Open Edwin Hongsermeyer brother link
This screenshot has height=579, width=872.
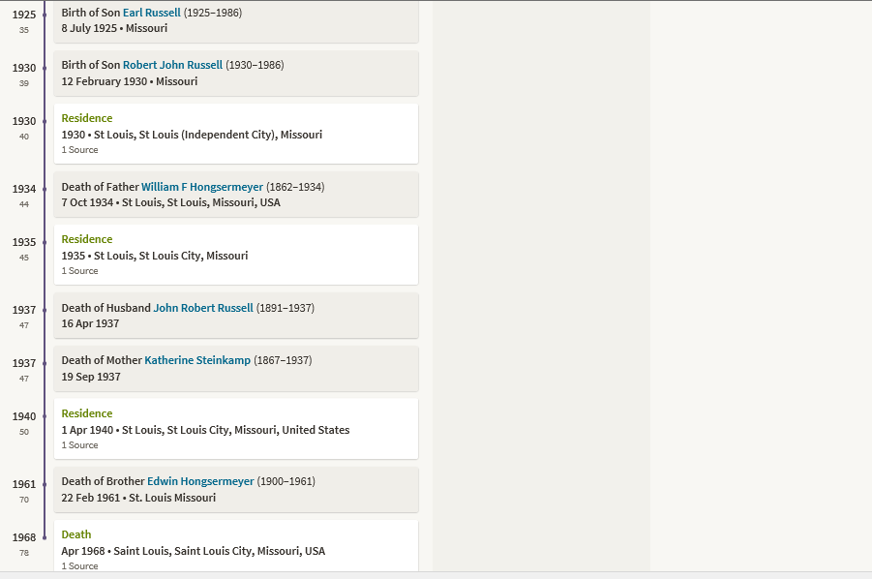click(200, 481)
